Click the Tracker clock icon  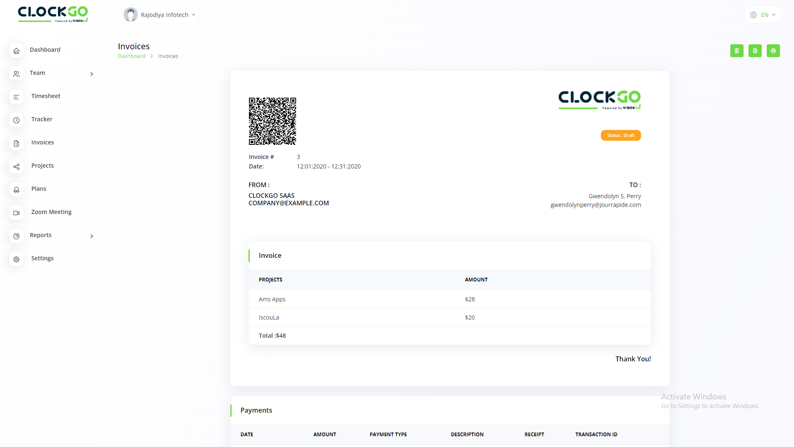click(x=17, y=120)
